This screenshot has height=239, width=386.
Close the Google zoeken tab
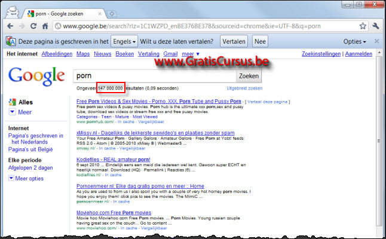(100, 14)
